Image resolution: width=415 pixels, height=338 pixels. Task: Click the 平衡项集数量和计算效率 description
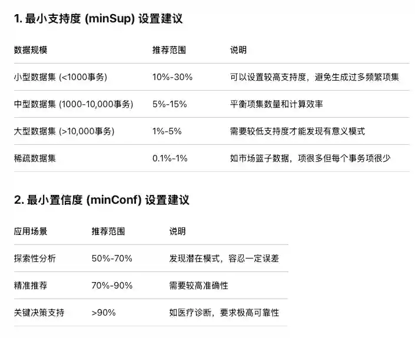(276, 104)
